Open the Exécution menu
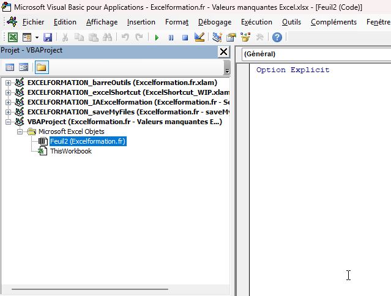 [x=256, y=22]
